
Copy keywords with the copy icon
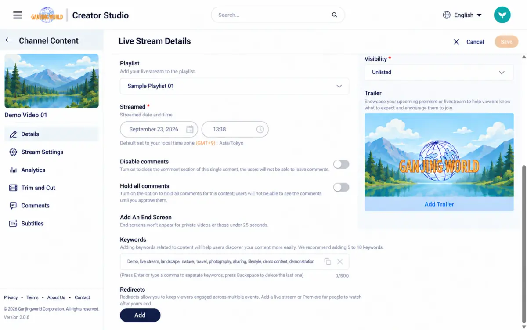point(328,261)
